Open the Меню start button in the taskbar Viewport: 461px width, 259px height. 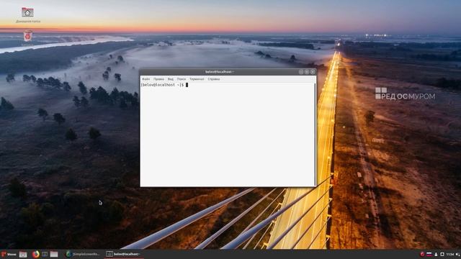pos(9,254)
